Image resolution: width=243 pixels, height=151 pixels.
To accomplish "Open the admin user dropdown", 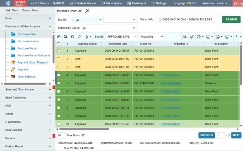I will (222, 3).
